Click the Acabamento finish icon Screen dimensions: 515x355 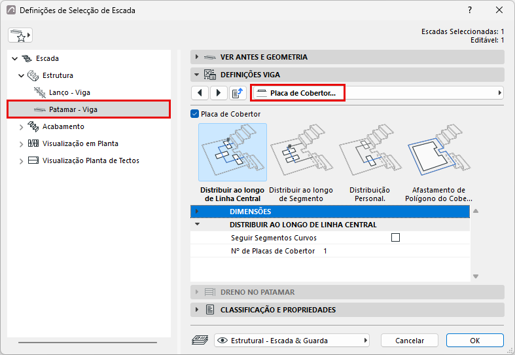[x=33, y=126]
